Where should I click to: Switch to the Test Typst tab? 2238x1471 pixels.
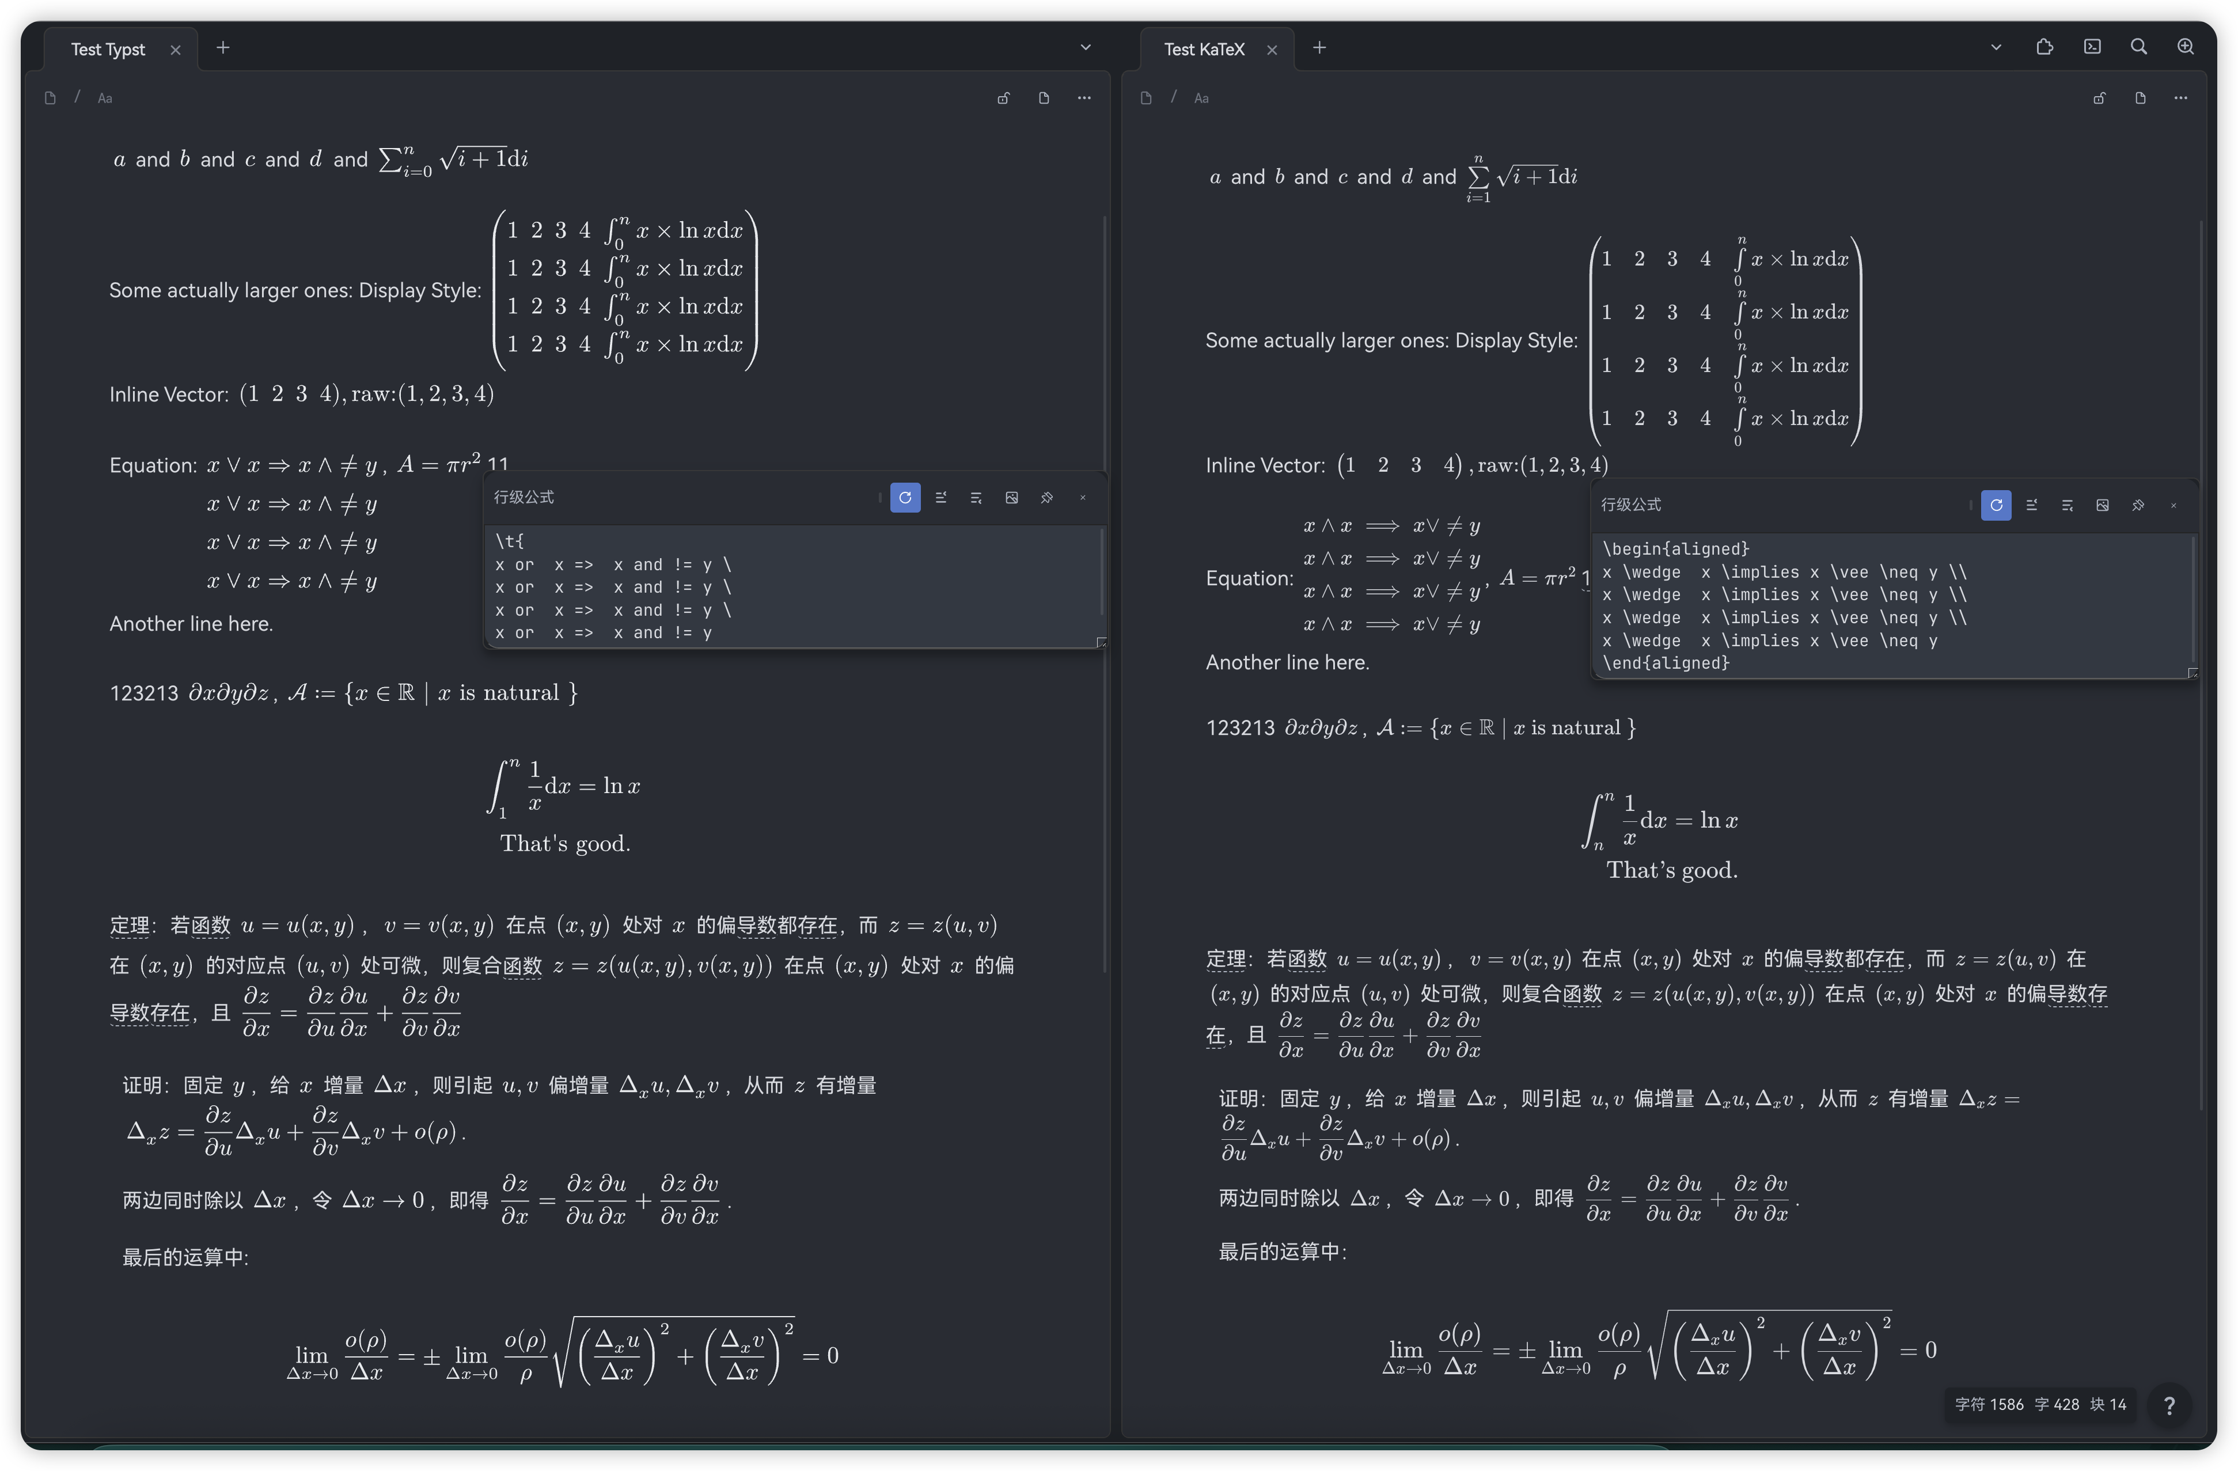click(108, 49)
